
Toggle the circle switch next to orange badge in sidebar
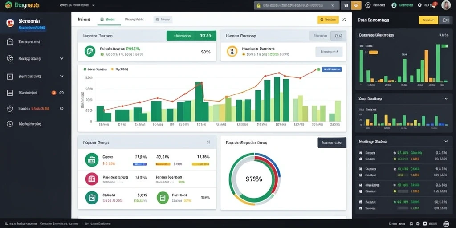(61, 93)
